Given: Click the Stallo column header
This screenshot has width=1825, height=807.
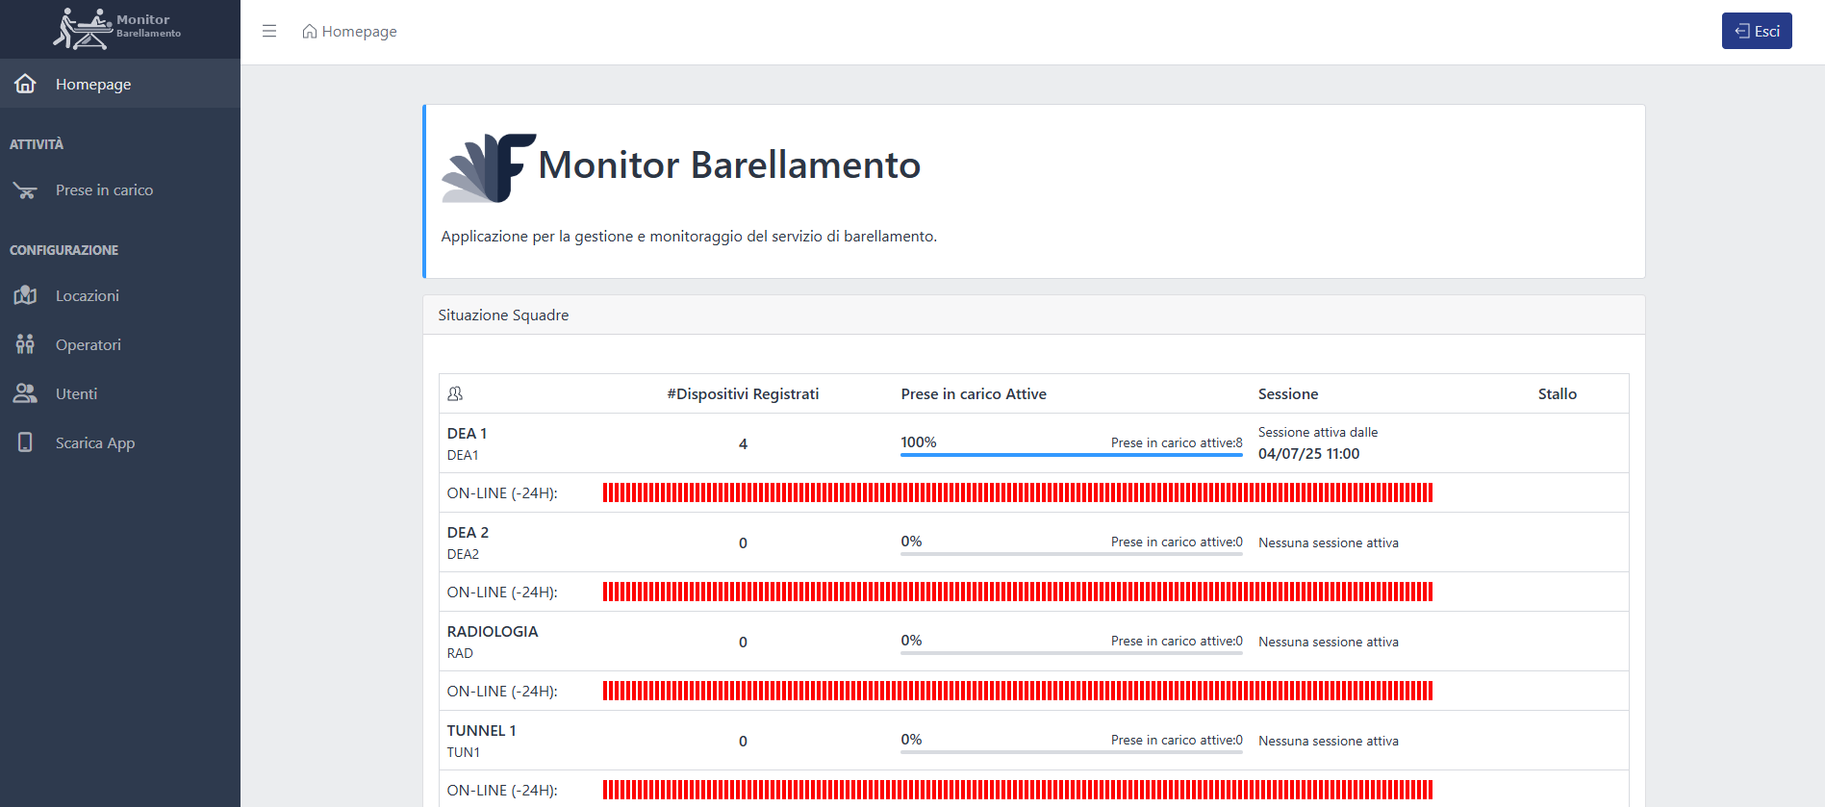Looking at the screenshot, I should pyautogui.click(x=1558, y=394).
